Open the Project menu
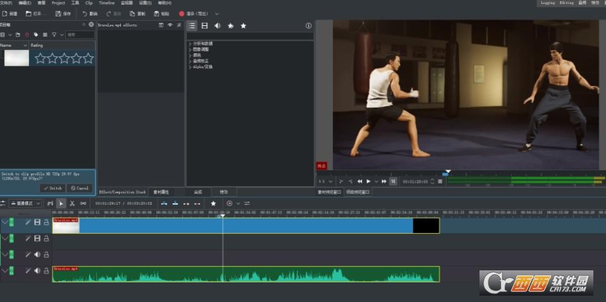 (x=58, y=3)
